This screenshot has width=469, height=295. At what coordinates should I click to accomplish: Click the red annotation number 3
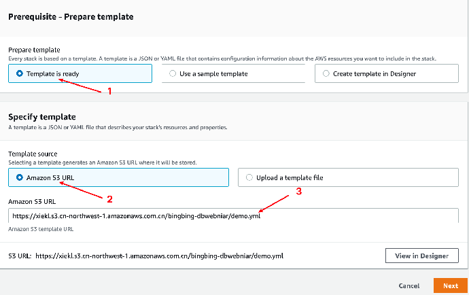[296, 192]
